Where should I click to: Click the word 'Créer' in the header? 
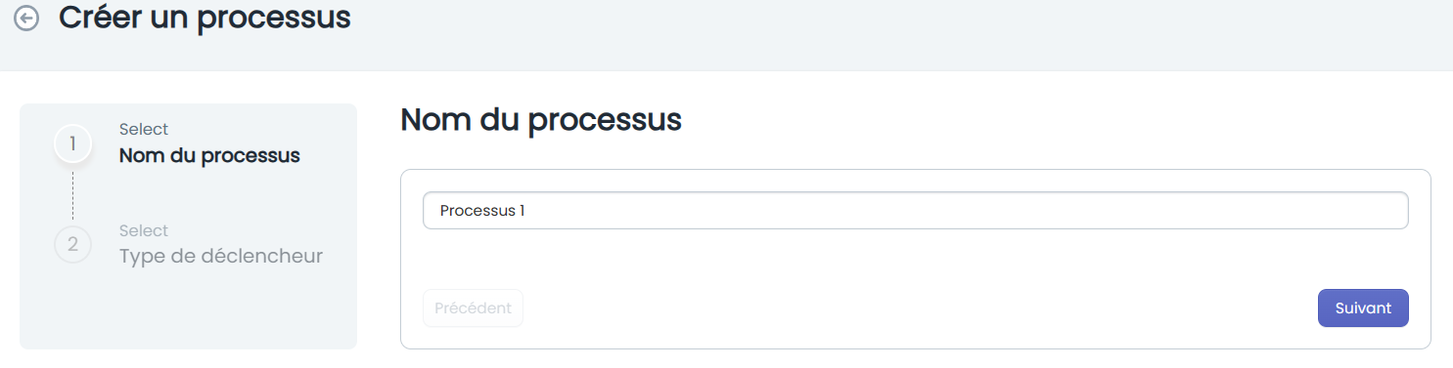coord(99,17)
